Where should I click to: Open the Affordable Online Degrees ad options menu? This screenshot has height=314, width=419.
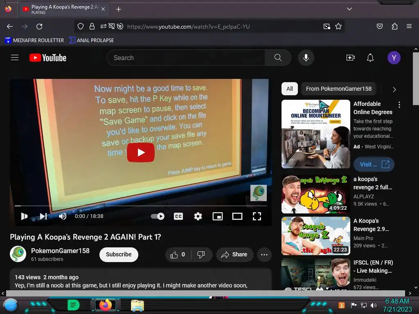(x=399, y=105)
